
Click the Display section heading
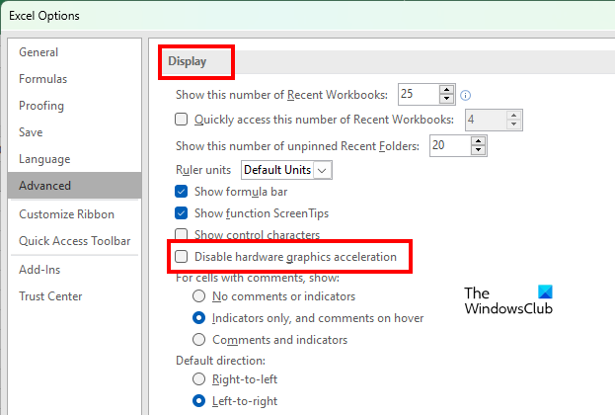point(188,61)
